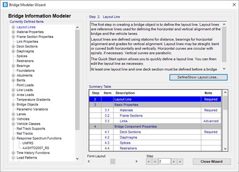
Task: Go to previous step arrow button
Action: [155, 161]
